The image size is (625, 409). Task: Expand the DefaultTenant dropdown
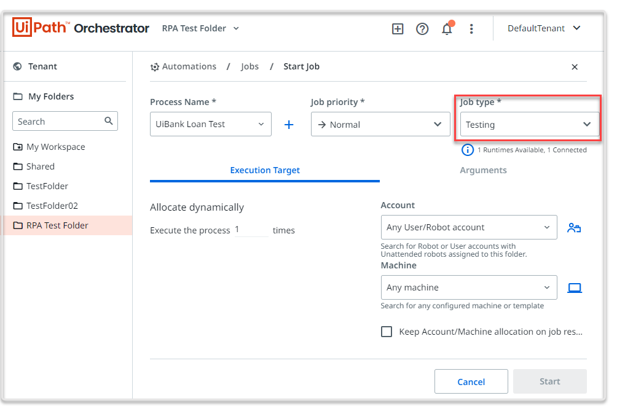pos(544,28)
